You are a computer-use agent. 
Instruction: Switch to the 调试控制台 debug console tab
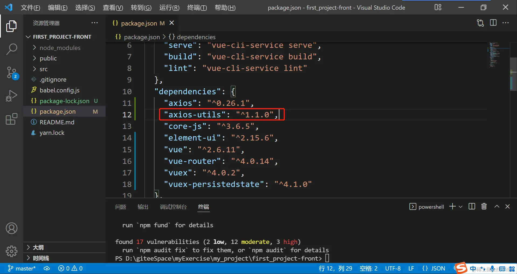coord(173,207)
